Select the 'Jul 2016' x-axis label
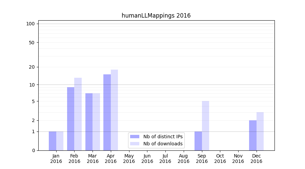Screen dimensions: 305x169 (x=165, y=159)
